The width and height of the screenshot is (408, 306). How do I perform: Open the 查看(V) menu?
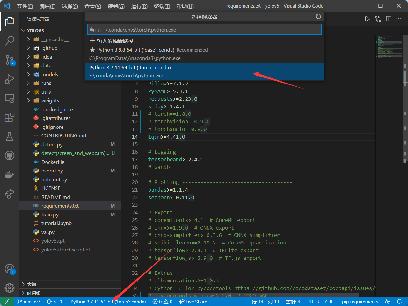pos(93,6)
